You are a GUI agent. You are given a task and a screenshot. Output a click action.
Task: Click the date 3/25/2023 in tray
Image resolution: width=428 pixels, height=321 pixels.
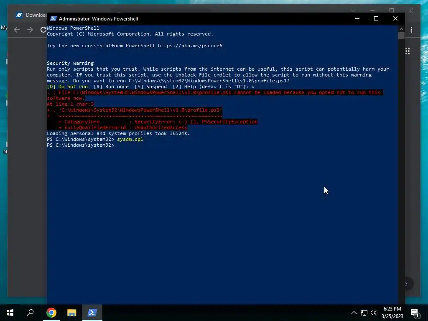click(x=392, y=316)
